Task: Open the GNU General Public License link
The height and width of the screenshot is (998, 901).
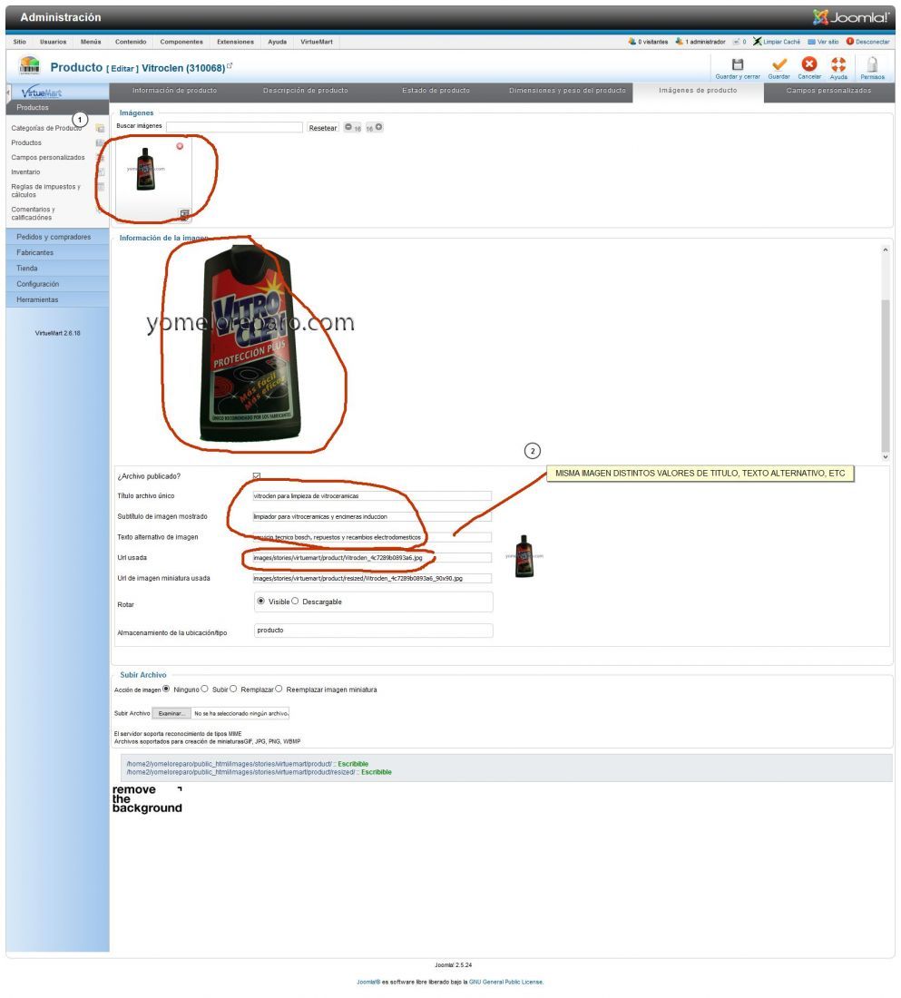Action: pos(506,982)
